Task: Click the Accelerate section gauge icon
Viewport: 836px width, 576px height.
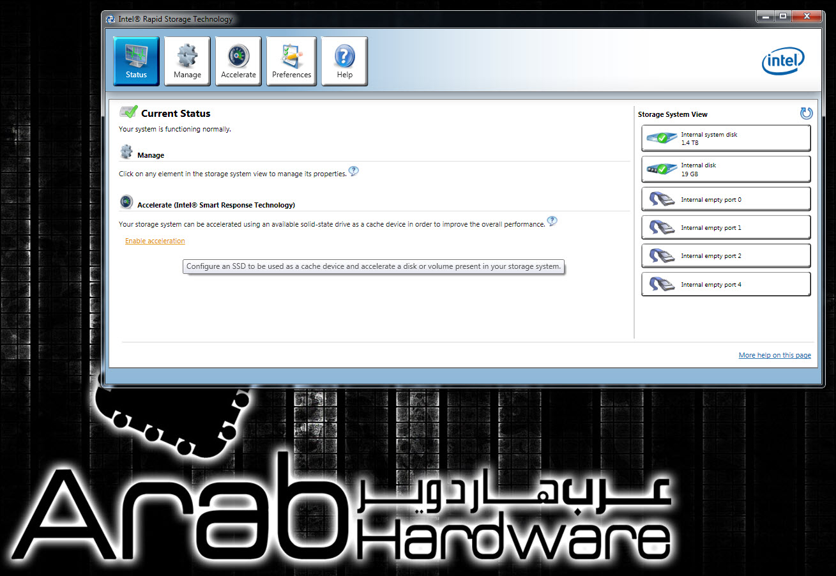Action: coord(126,202)
